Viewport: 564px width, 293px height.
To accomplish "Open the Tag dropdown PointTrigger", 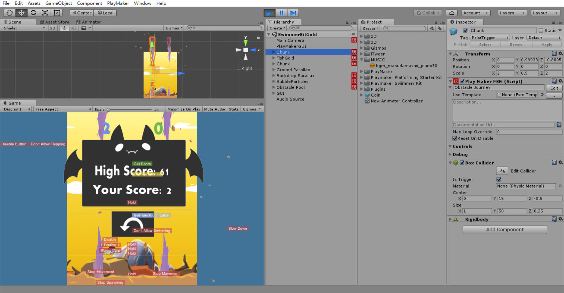I will click(490, 38).
